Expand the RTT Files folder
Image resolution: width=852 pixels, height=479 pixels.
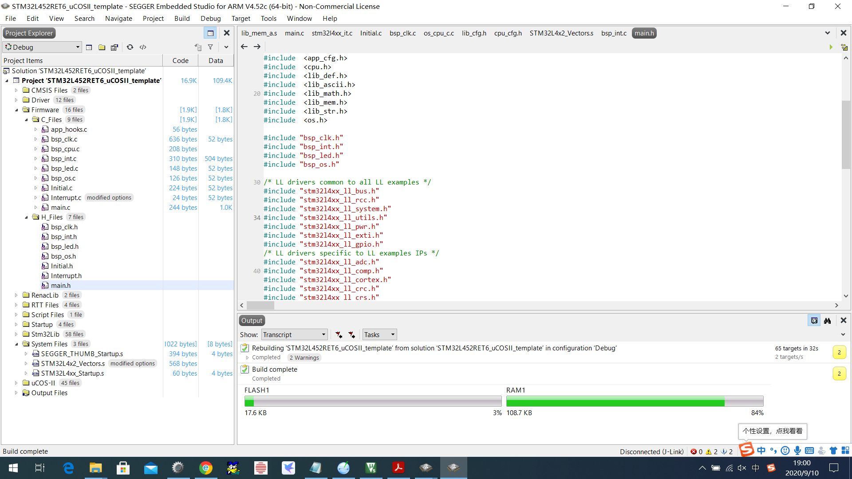(16, 305)
